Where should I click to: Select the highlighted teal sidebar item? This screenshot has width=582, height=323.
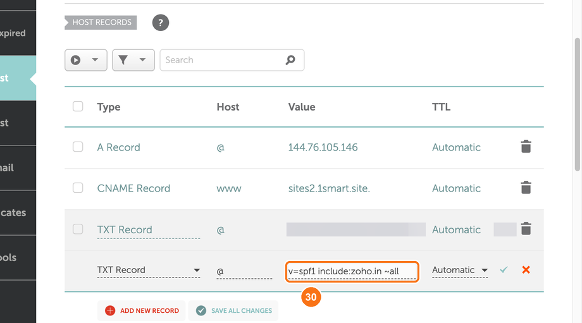[18, 78]
